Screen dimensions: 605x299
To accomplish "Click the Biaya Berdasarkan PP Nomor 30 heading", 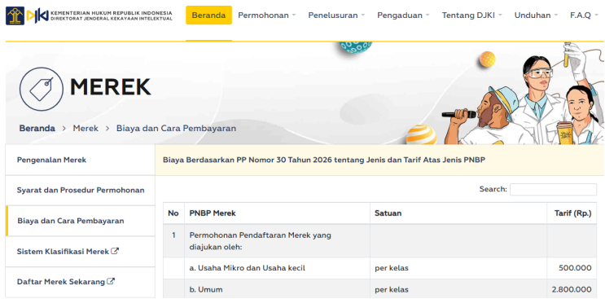I will [324, 160].
